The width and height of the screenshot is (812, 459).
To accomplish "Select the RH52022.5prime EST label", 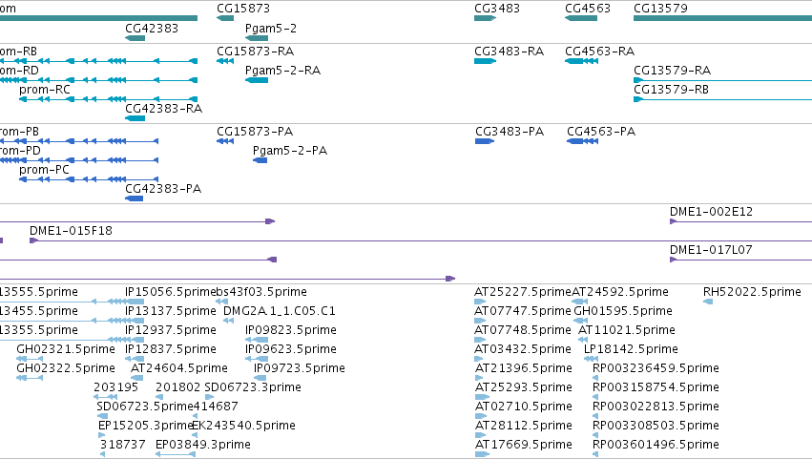I will pos(752,292).
